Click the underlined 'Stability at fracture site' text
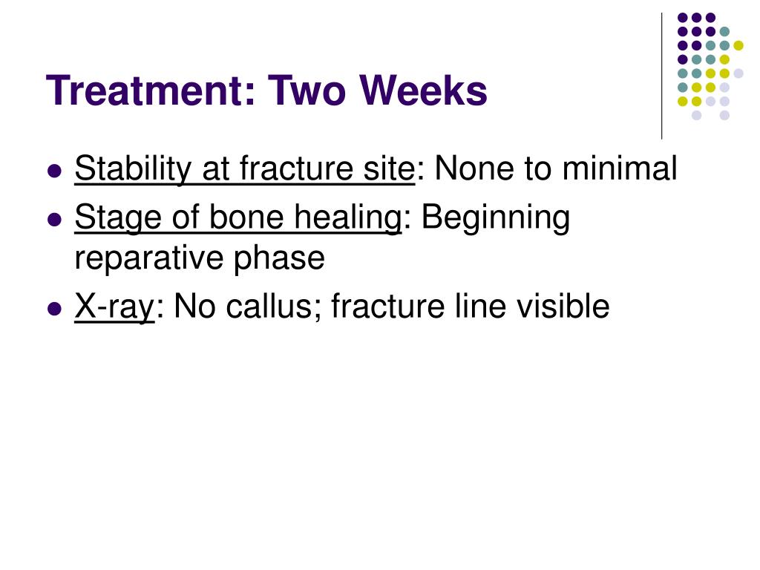 pyautogui.click(x=245, y=169)
